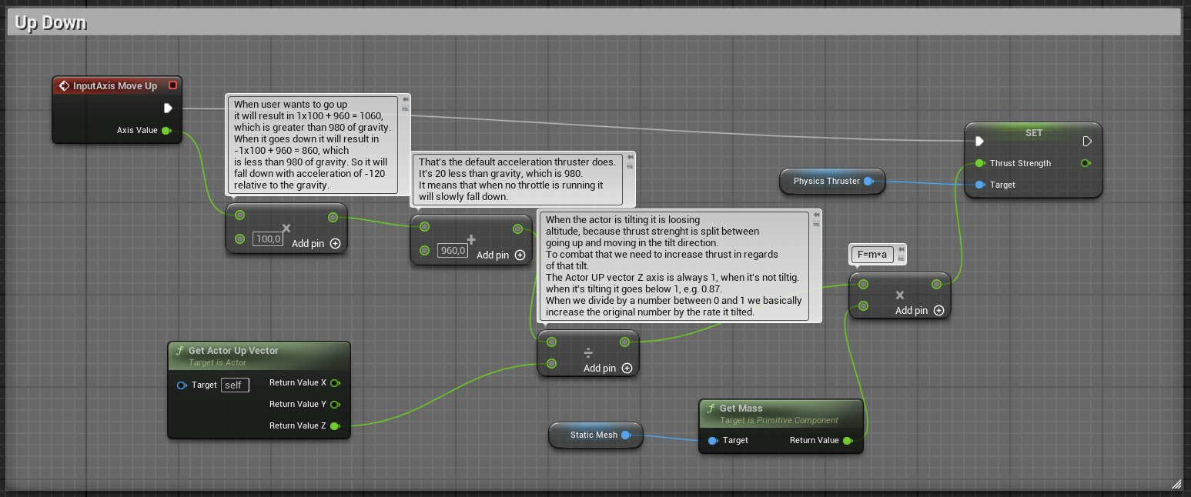Click the function icon on Get Mass node
Screen dimensions: 1191x497
point(711,409)
